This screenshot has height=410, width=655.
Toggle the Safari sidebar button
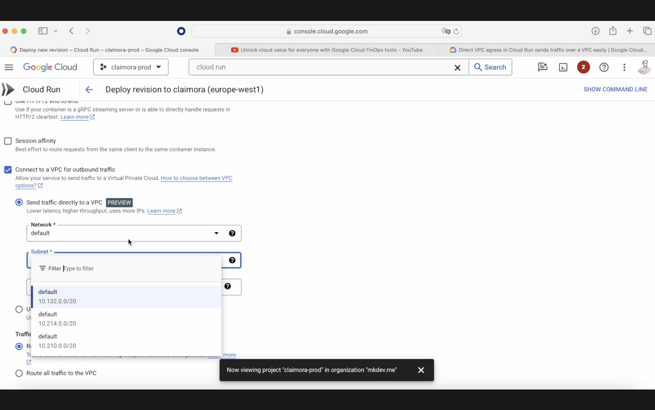point(43,31)
